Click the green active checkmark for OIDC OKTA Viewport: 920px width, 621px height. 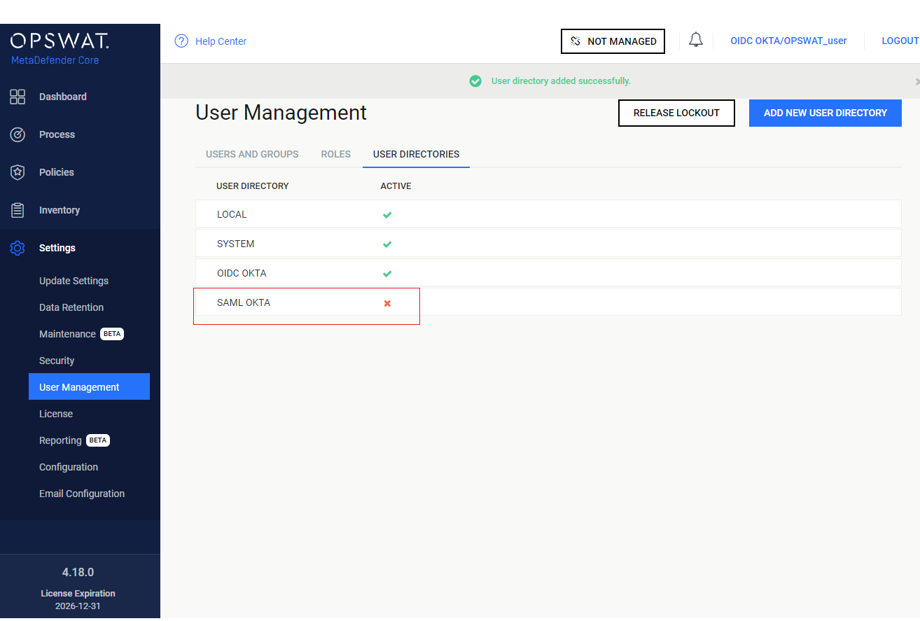387,274
